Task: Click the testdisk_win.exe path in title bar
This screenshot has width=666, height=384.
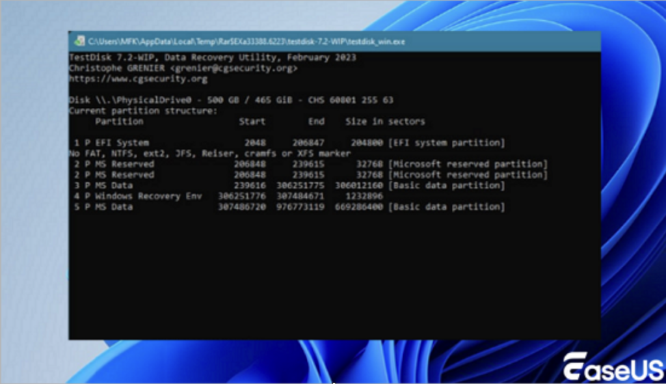Action: pos(246,41)
